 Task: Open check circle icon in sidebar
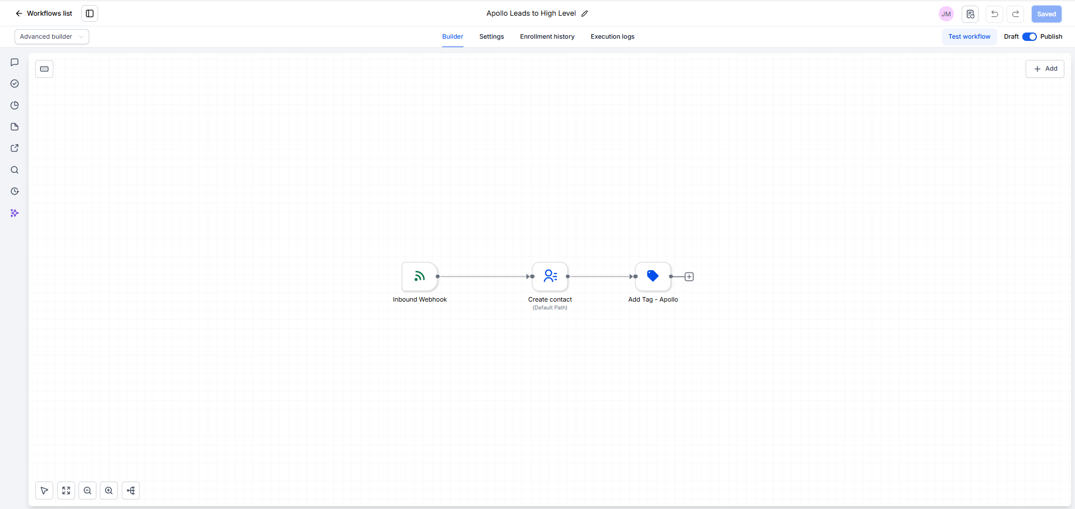click(x=15, y=84)
